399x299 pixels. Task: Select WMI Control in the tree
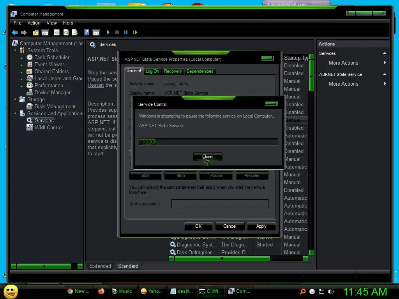(x=49, y=127)
